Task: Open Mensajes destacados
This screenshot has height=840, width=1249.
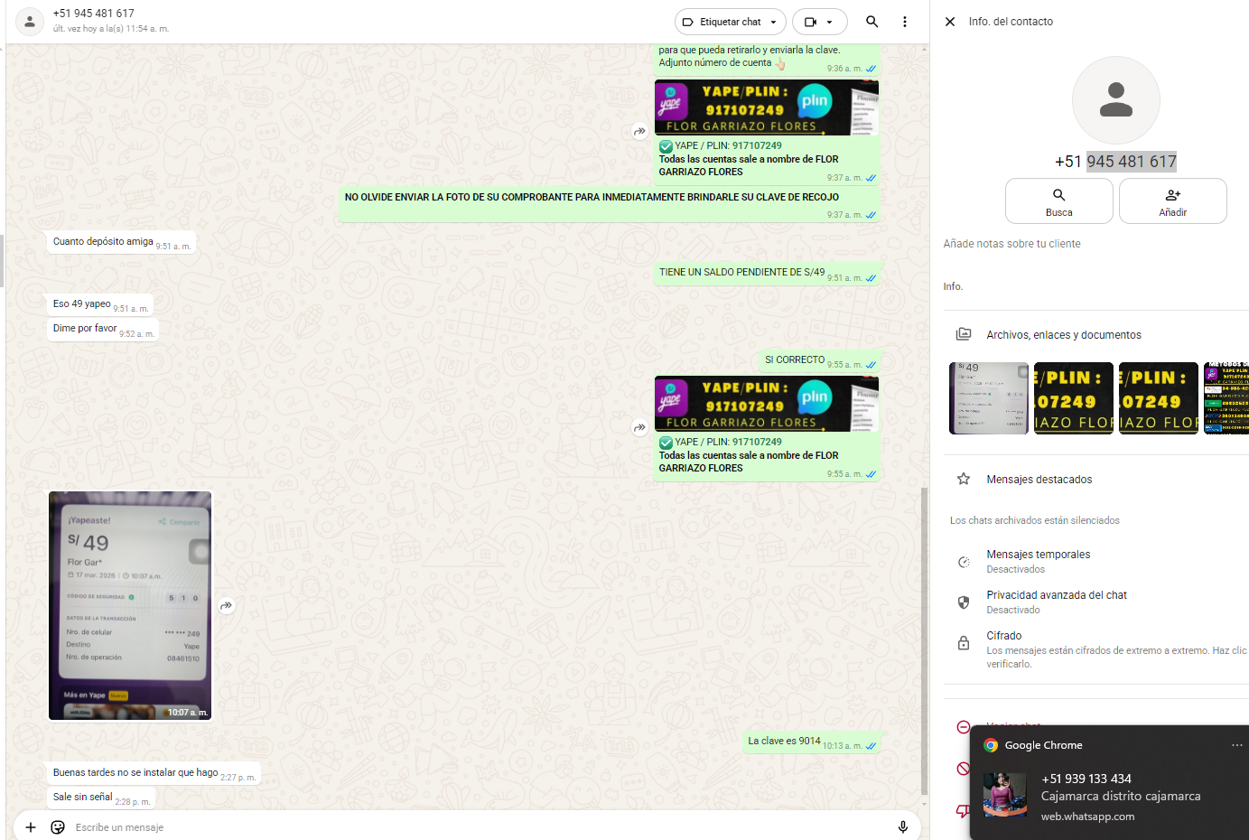Action: pos(1039,480)
